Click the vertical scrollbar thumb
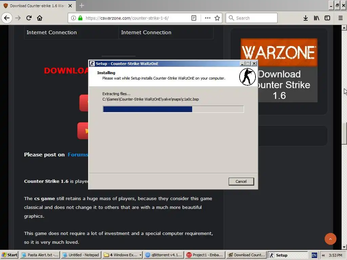 [344, 133]
